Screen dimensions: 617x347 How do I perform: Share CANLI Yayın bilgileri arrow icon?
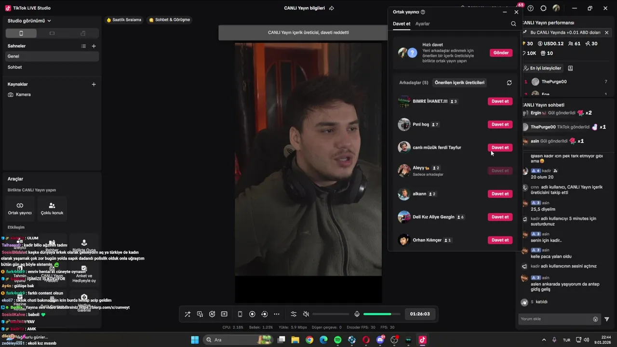[332, 8]
